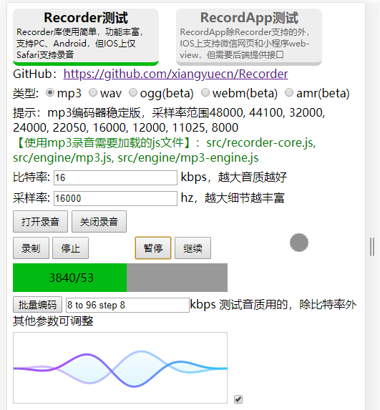
Task: Switch to the Recorder测试 tab
Action: (x=86, y=37)
